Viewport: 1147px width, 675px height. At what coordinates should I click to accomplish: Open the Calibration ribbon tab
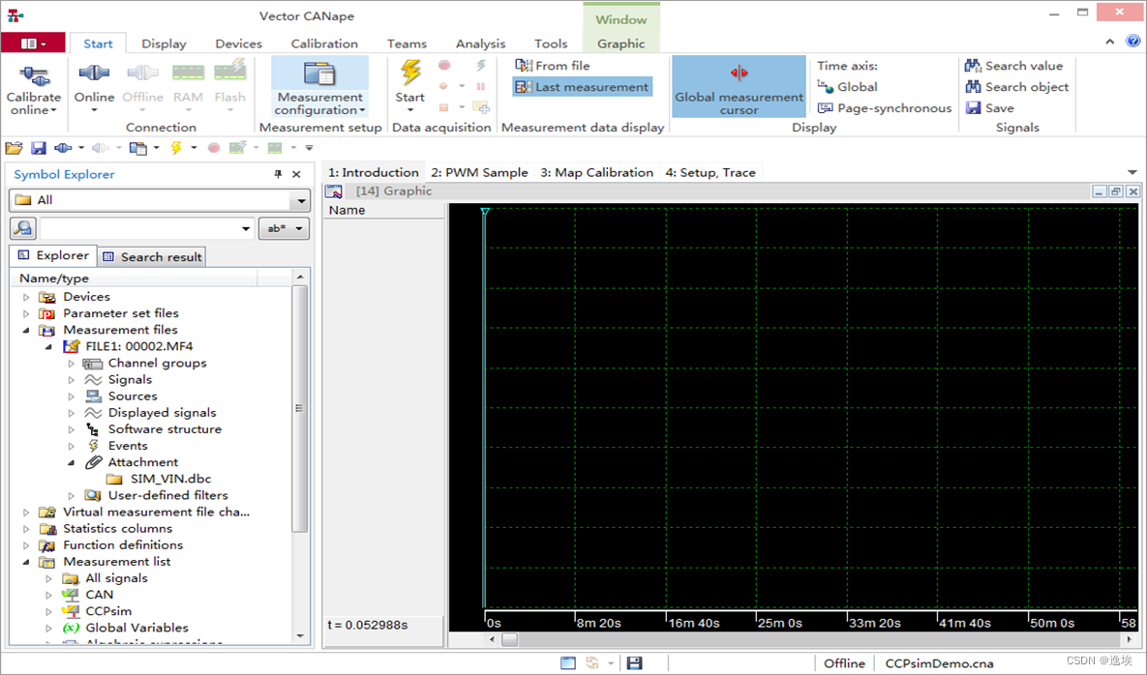[x=324, y=44]
